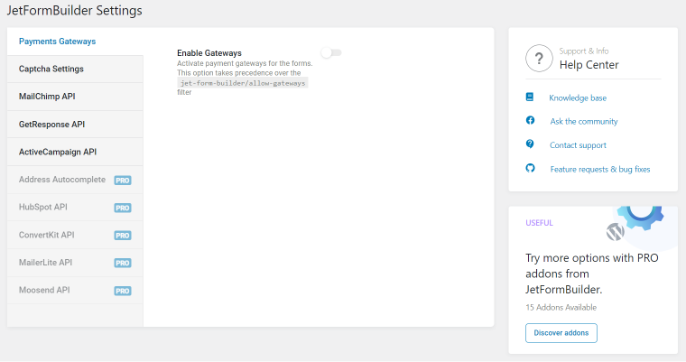Click the PRO badge beside HubSpot API
This screenshot has width=686, height=362.
click(x=123, y=208)
